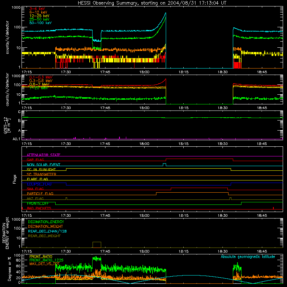This screenshot has width=287, height=287.
Task: Select the NON_SOLAR_EVENT flag label
Action: (x=43, y=165)
